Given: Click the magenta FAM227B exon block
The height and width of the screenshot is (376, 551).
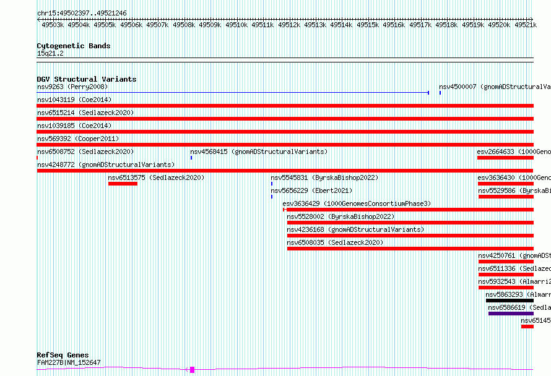Looking at the screenshot, I should (x=192, y=370).
